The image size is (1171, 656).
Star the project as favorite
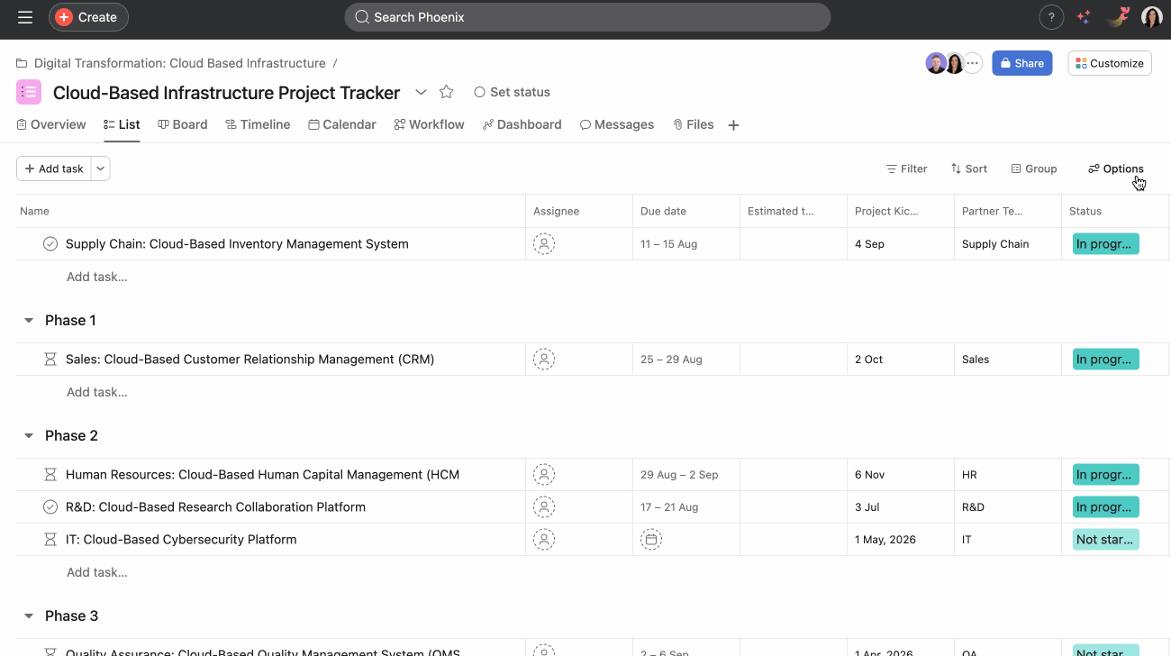pos(446,92)
